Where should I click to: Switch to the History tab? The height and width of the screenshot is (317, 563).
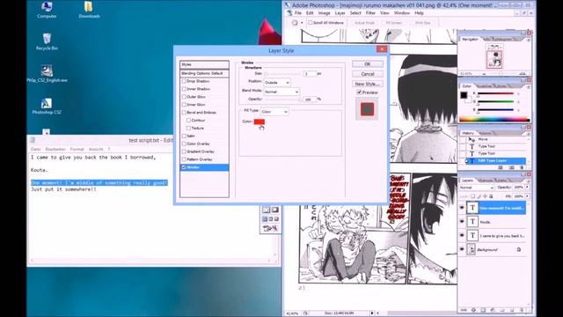tap(468, 133)
